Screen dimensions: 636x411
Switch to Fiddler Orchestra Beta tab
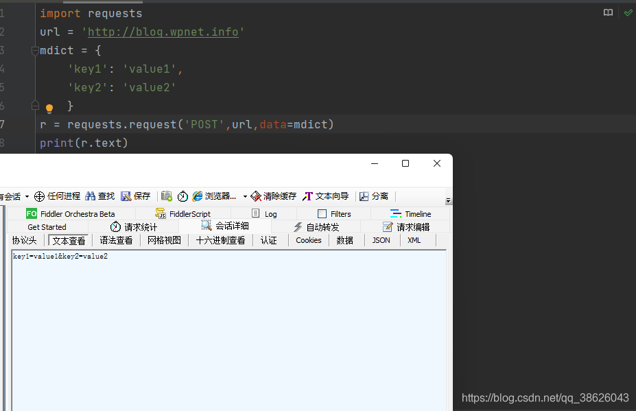tap(71, 214)
